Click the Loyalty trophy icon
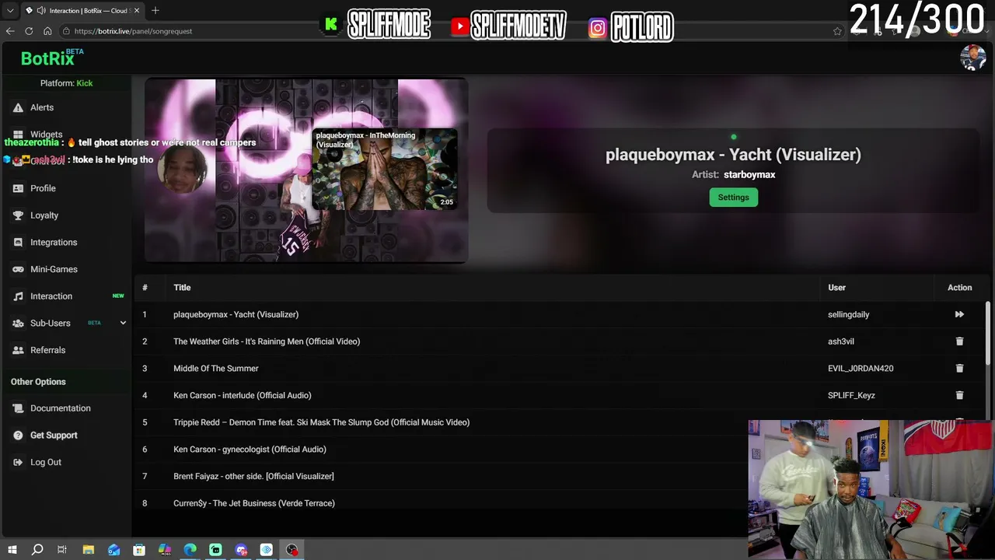The width and height of the screenshot is (995, 560). coord(18,215)
